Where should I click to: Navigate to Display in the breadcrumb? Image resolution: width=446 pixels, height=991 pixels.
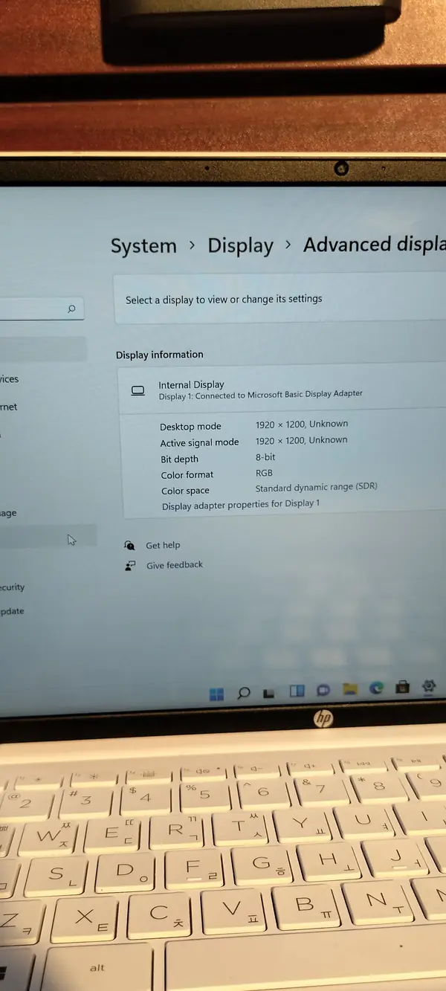pyautogui.click(x=240, y=245)
